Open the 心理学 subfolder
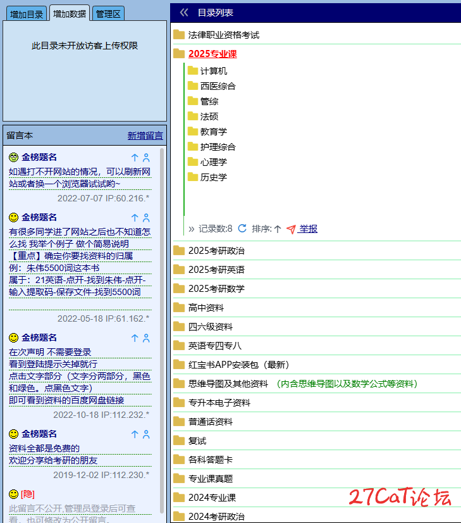 pyautogui.click(x=214, y=161)
